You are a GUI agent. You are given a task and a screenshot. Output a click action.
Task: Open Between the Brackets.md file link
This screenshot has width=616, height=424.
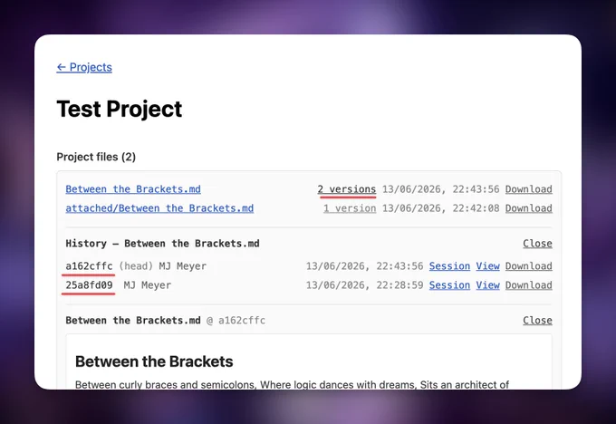[x=133, y=189]
